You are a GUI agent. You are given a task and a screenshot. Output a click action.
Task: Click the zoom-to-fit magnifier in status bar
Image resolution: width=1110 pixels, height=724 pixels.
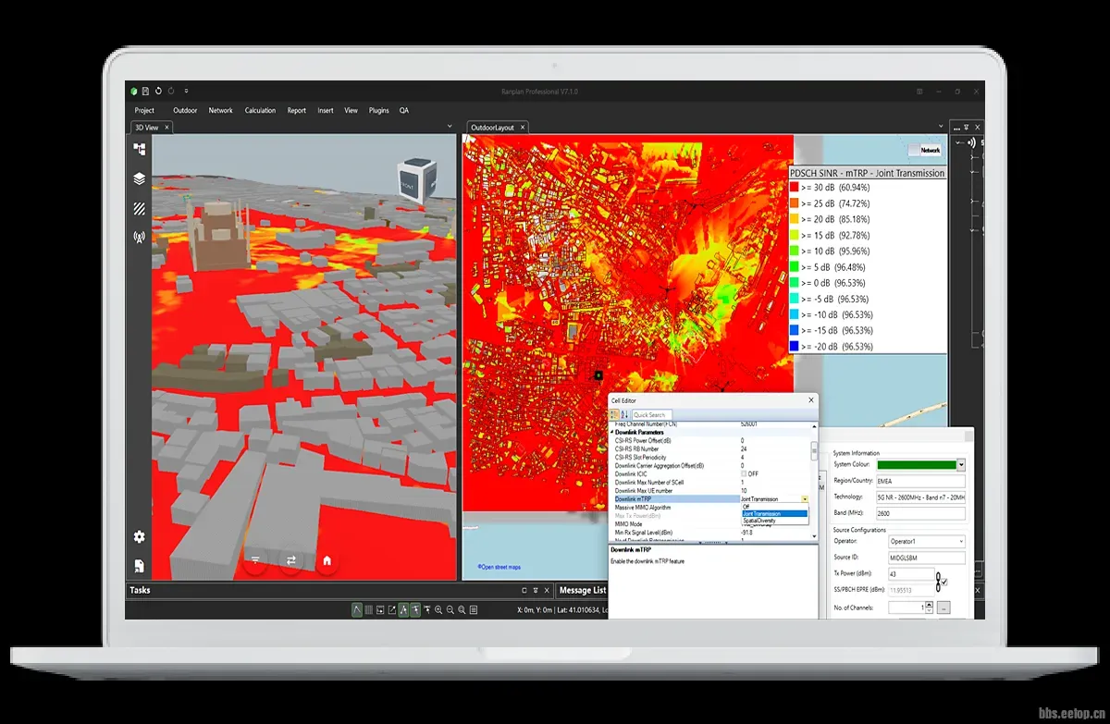tap(462, 610)
